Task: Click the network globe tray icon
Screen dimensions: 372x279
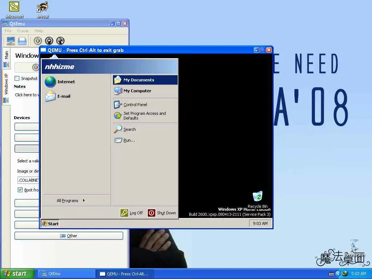Action: point(345,274)
